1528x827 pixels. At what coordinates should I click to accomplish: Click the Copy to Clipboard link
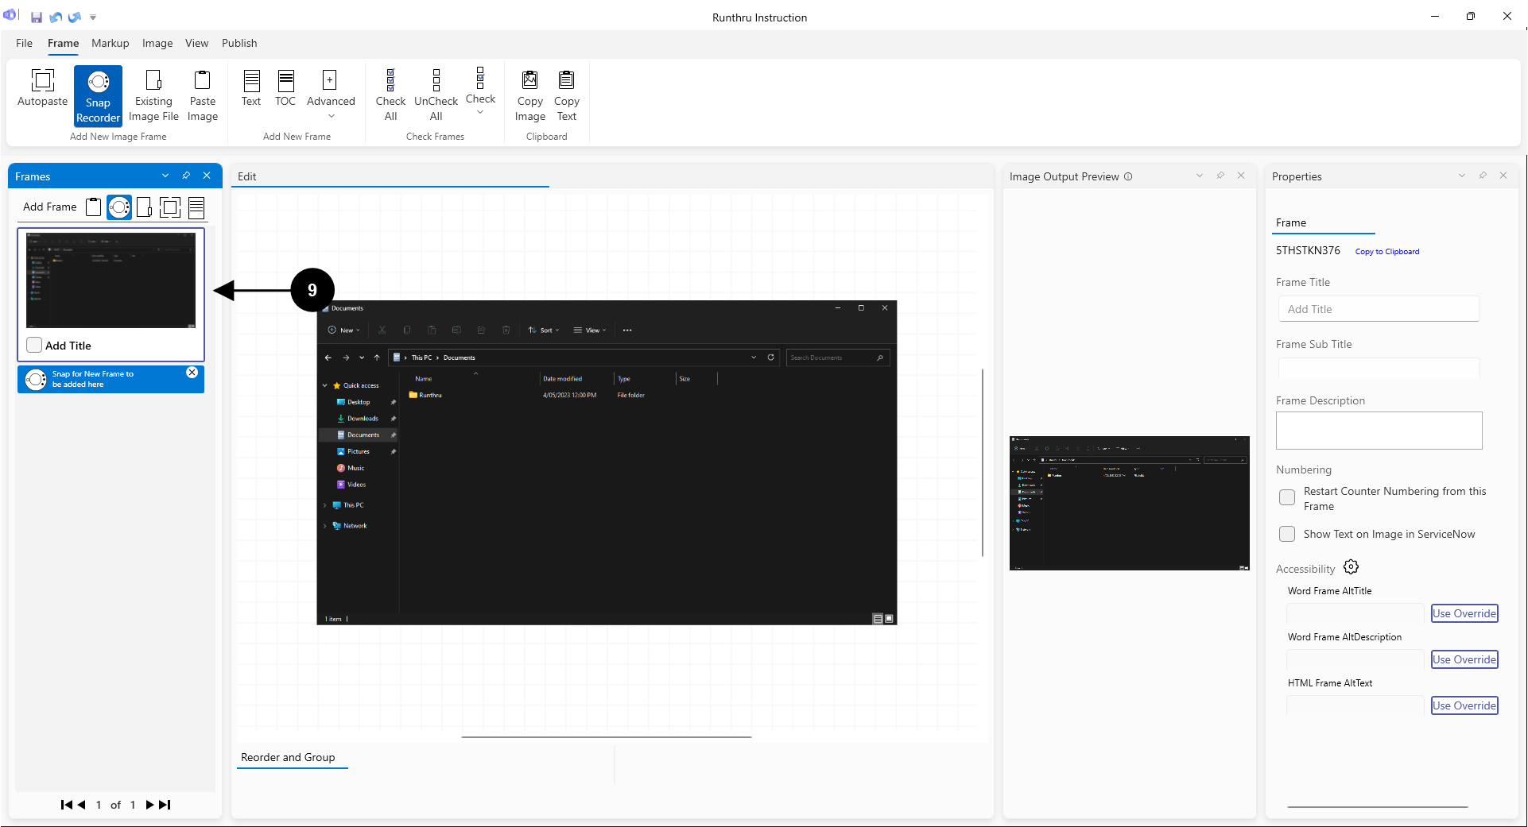[1386, 252]
